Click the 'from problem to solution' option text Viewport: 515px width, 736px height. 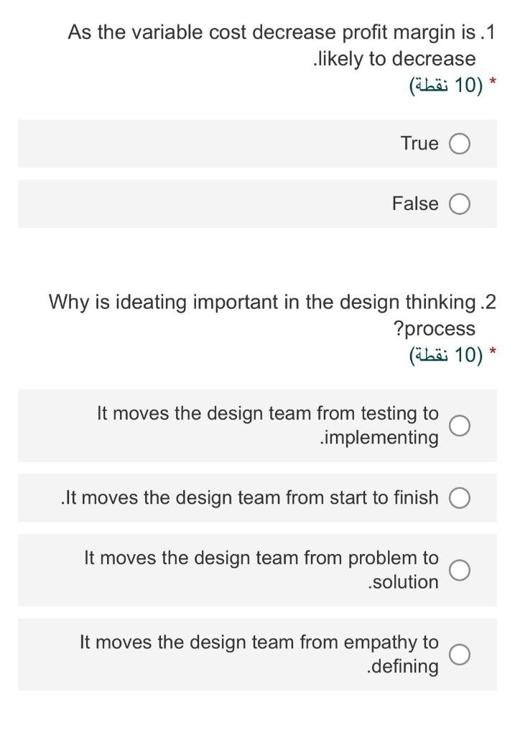tap(261, 569)
